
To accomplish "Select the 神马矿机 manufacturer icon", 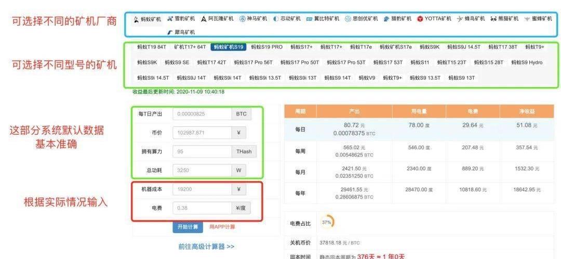I will [x=242, y=19].
